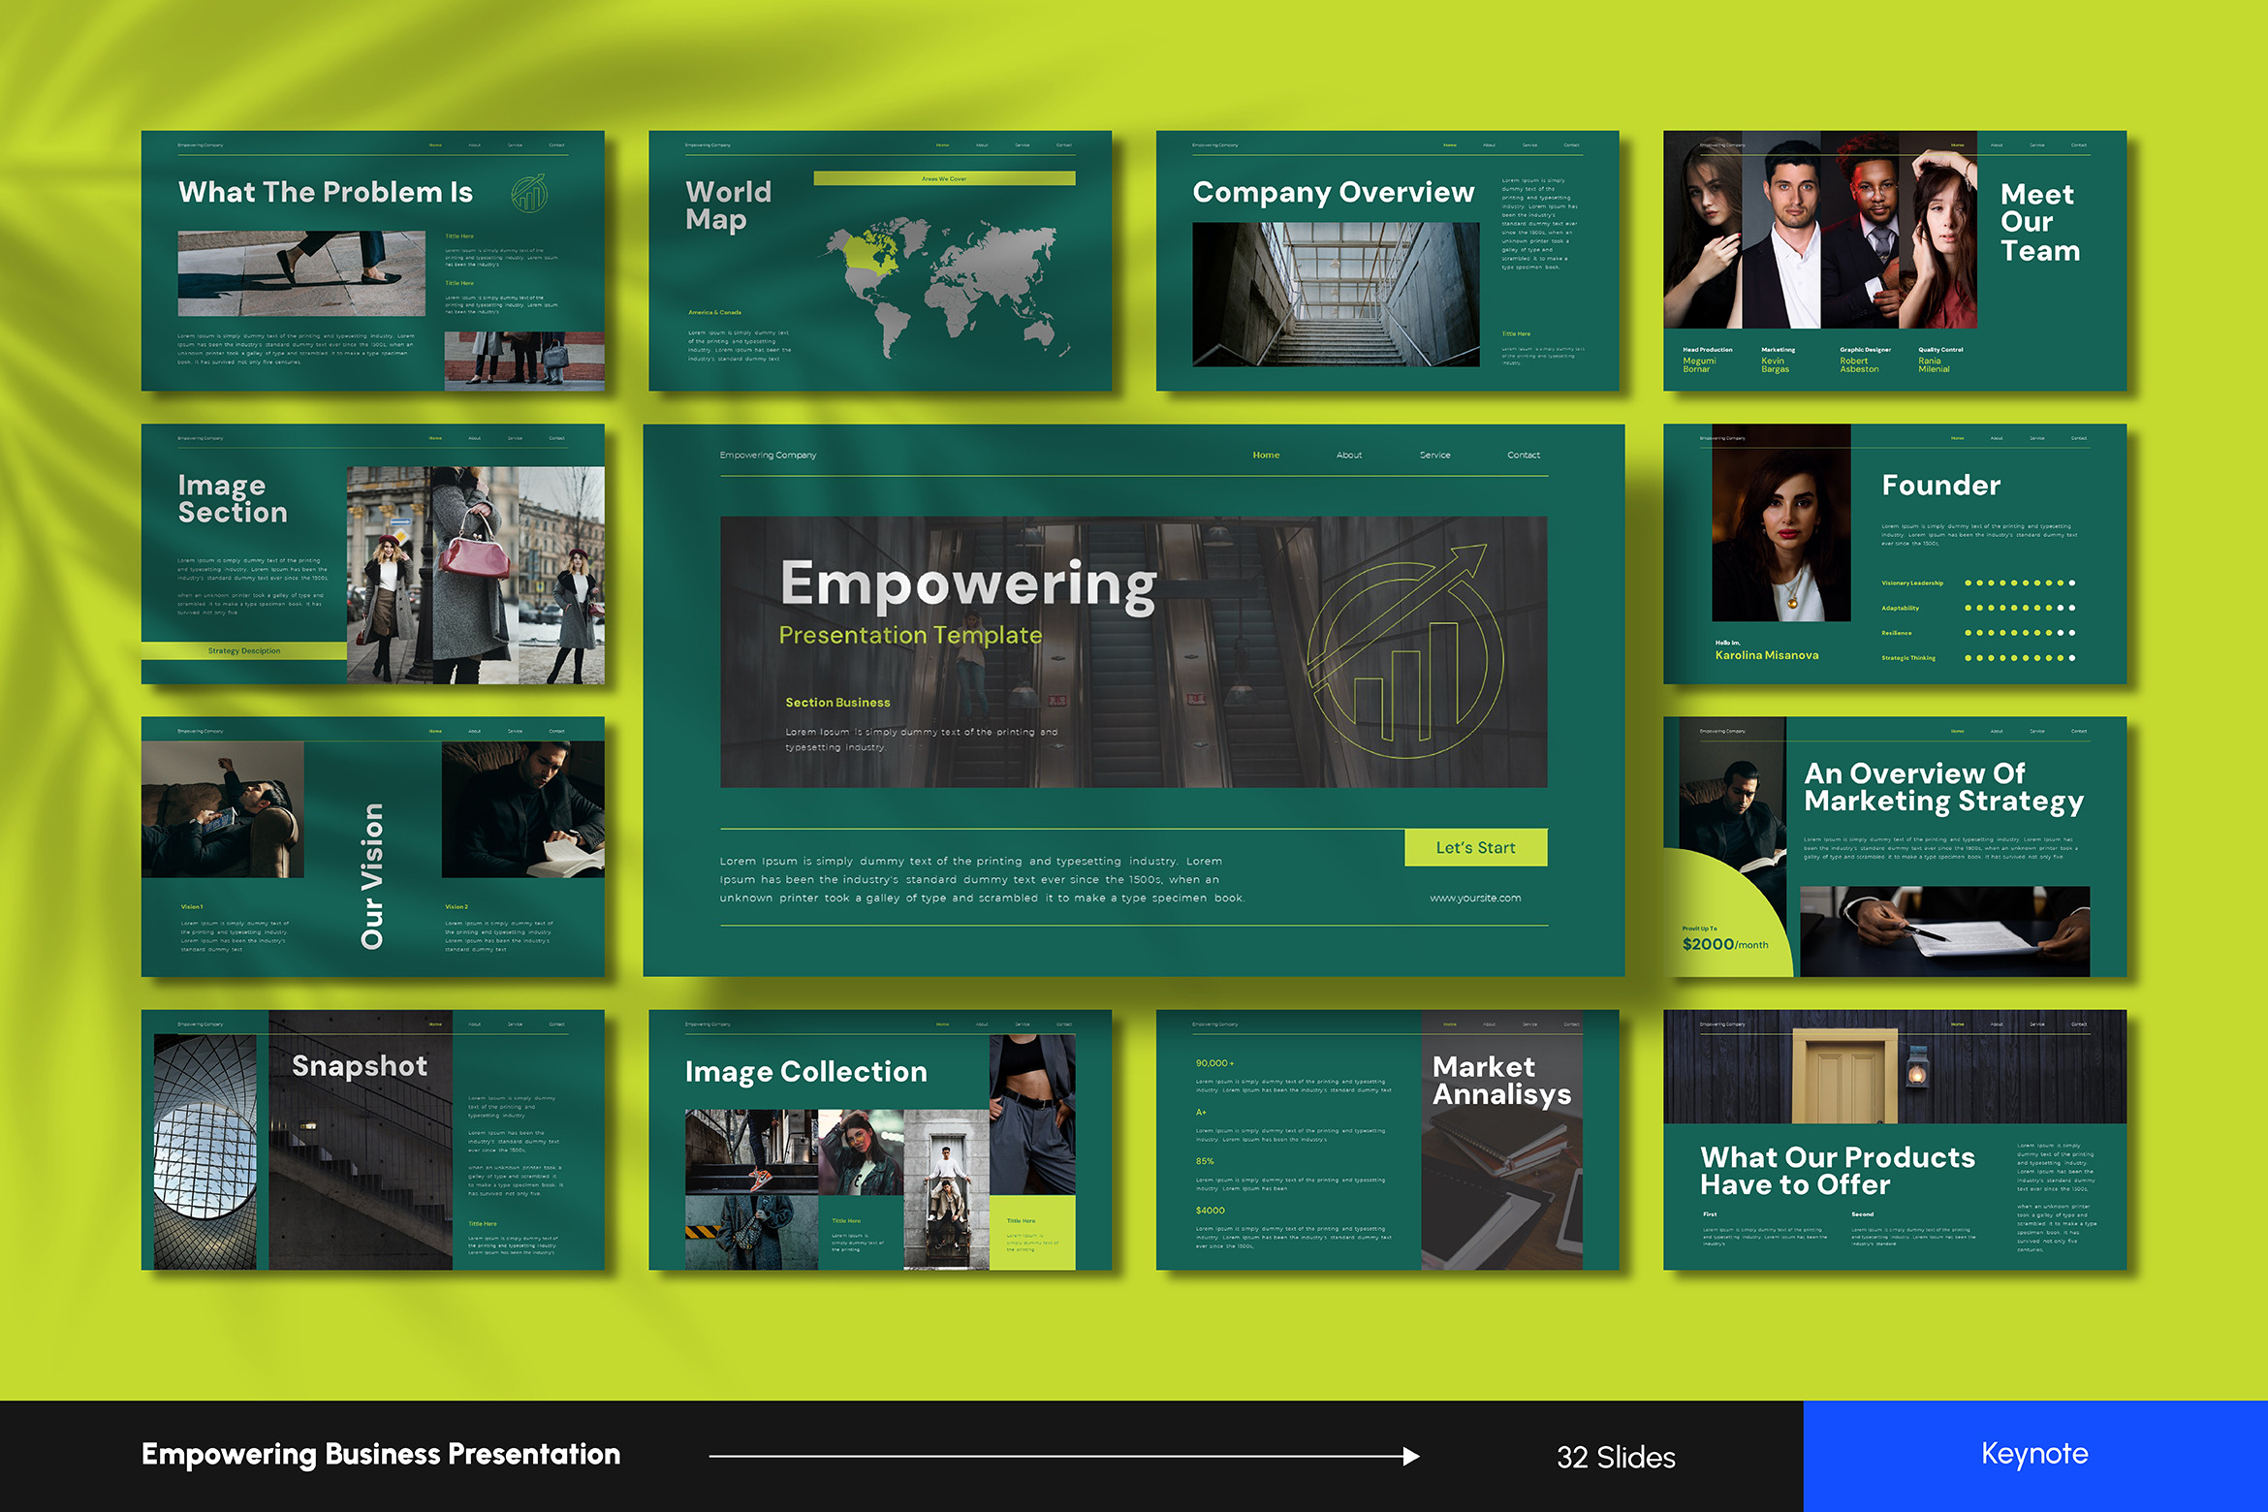The height and width of the screenshot is (1512, 2268).
Task: Click the small chart icon beside What The Problem Is
Action: 529,193
